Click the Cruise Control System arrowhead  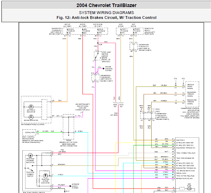pos(104,69)
